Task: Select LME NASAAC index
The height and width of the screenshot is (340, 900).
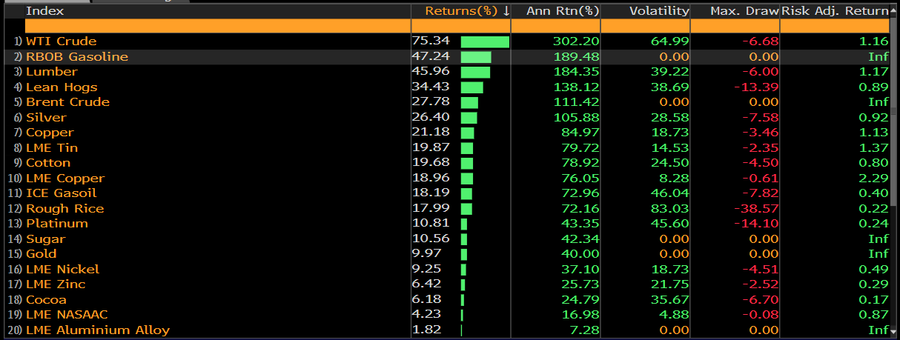Action: [67, 315]
